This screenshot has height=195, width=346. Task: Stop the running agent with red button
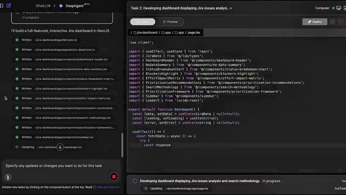pos(114,177)
